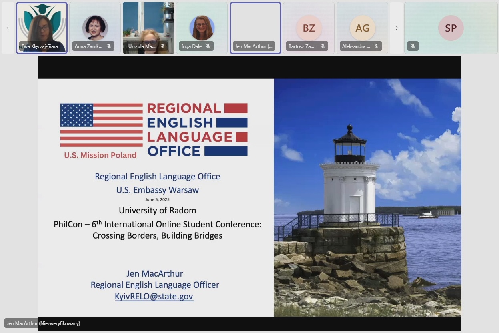Screen dimensions: 499x333
Task: Click 'Crossing Borders, Building Bridges' text
Action: (157, 235)
